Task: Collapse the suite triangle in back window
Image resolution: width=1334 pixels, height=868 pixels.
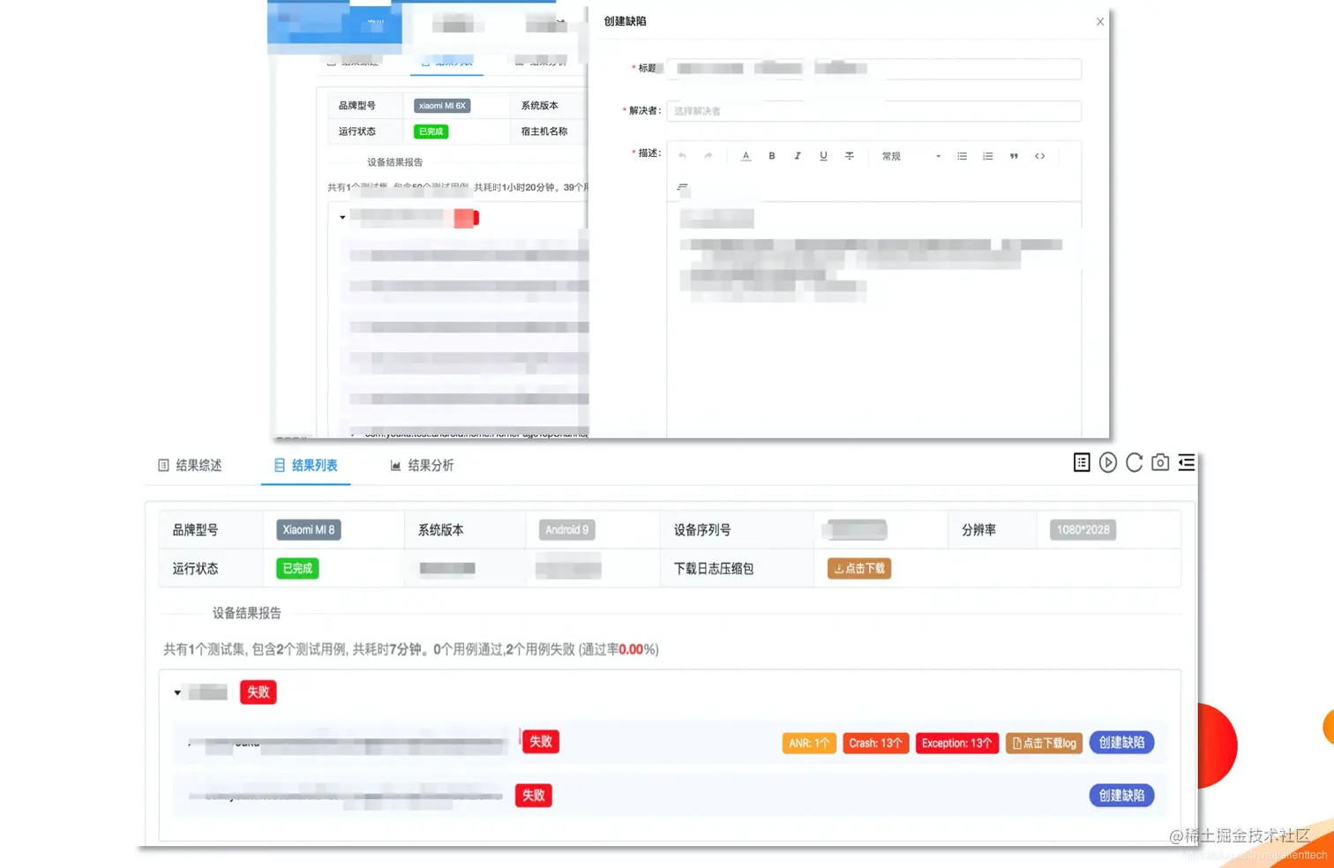Action: [342, 217]
